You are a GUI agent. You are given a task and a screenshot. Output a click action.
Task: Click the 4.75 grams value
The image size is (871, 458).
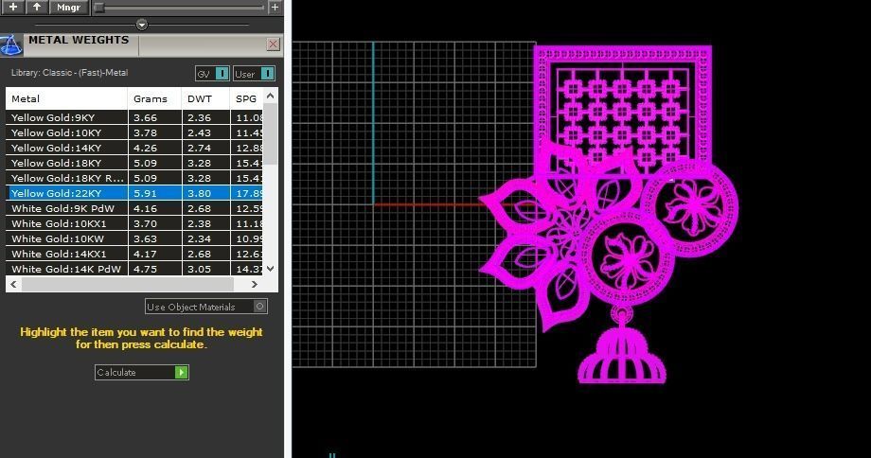(145, 269)
